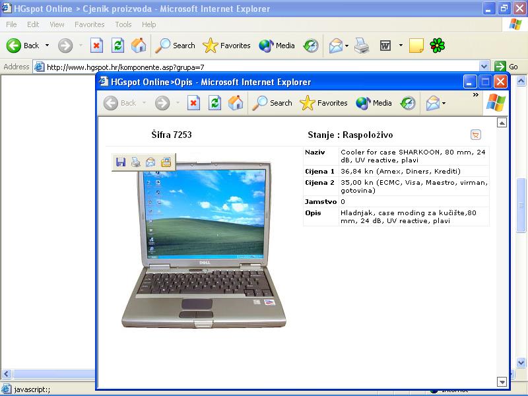Open the Tools menu
The image size is (528, 396).
[x=123, y=24]
